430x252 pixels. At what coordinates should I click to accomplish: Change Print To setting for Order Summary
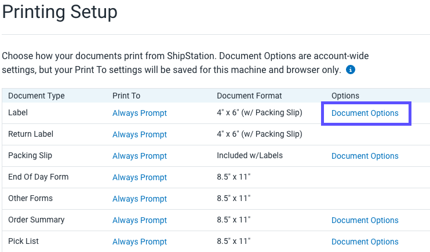click(x=140, y=220)
